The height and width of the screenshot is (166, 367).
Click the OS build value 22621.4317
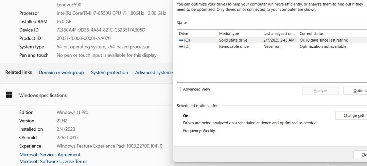[68, 138]
